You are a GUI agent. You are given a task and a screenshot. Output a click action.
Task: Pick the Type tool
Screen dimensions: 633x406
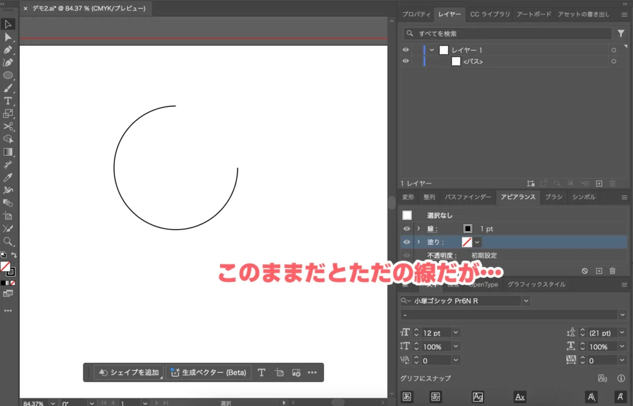pos(8,101)
